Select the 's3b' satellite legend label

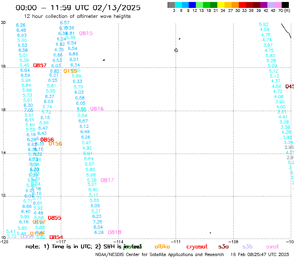click(x=247, y=246)
